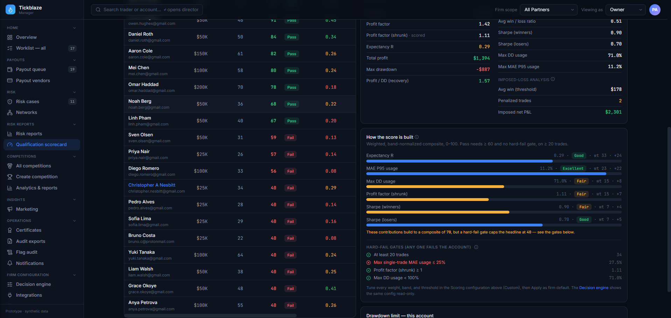Click the 17 badge beside Worklist
671x318 pixels.
pos(72,48)
